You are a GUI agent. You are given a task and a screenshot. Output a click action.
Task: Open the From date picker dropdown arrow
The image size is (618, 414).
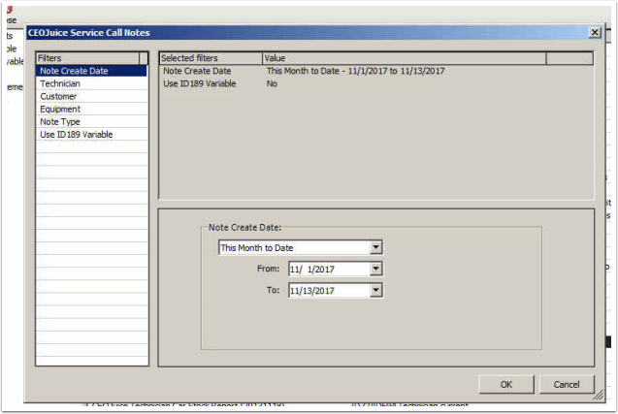[376, 269]
